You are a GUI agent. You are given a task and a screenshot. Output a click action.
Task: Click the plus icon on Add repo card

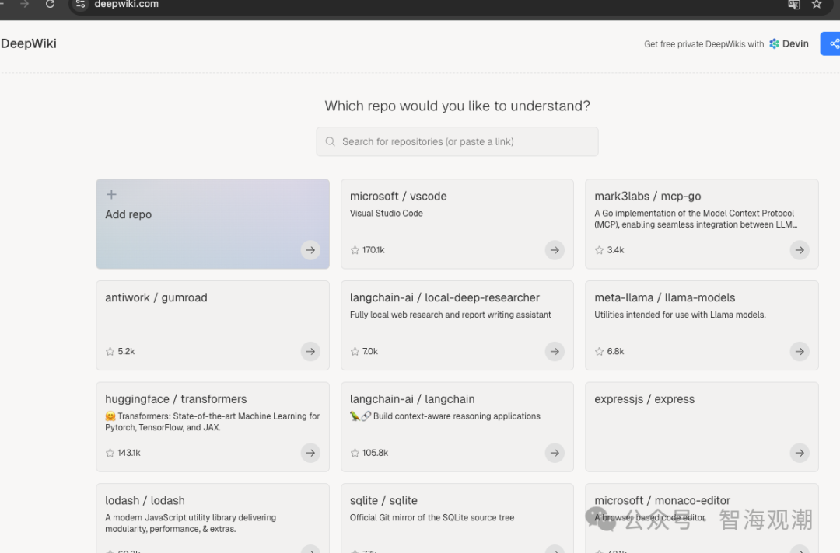(111, 195)
